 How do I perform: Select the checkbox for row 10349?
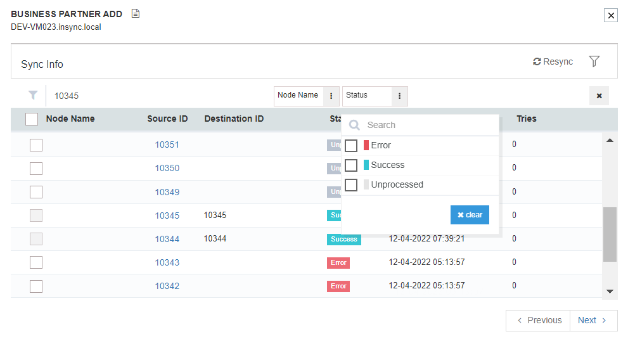click(x=36, y=192)
